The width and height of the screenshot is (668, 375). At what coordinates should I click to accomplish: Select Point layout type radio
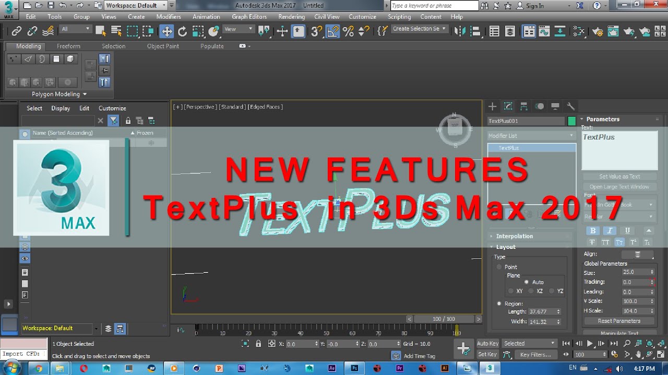[x=499, y=267]
